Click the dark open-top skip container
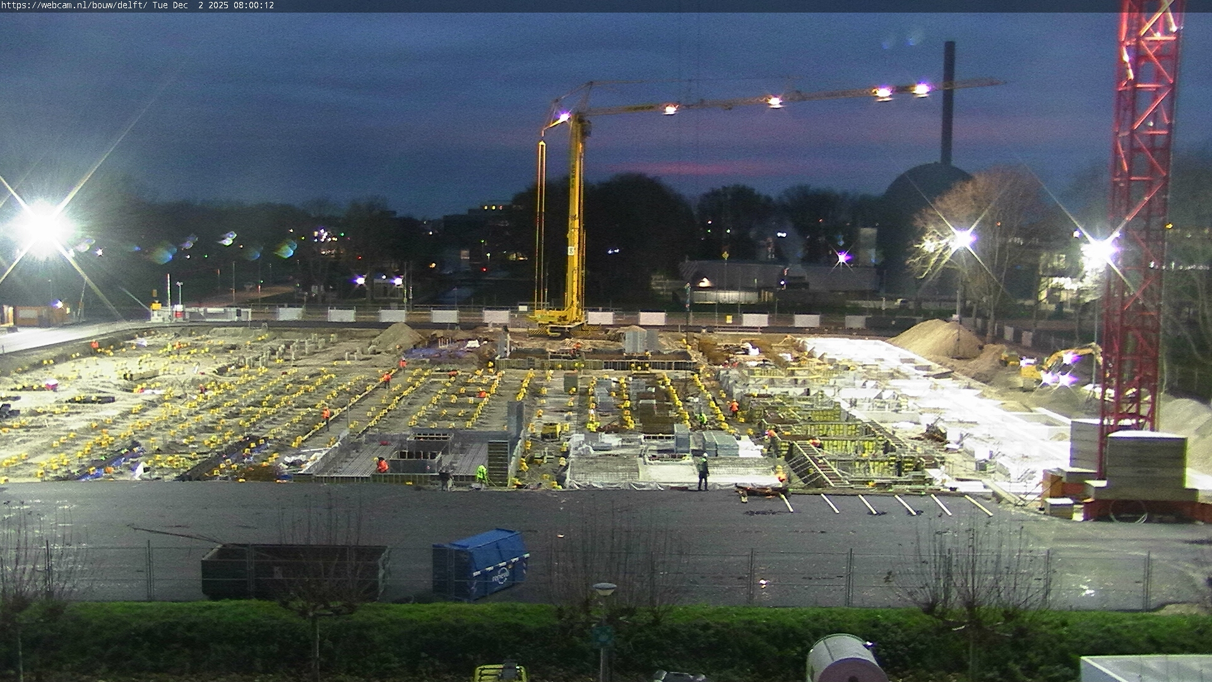Viewport: 1212px width, 682px height. coord(294,570)
